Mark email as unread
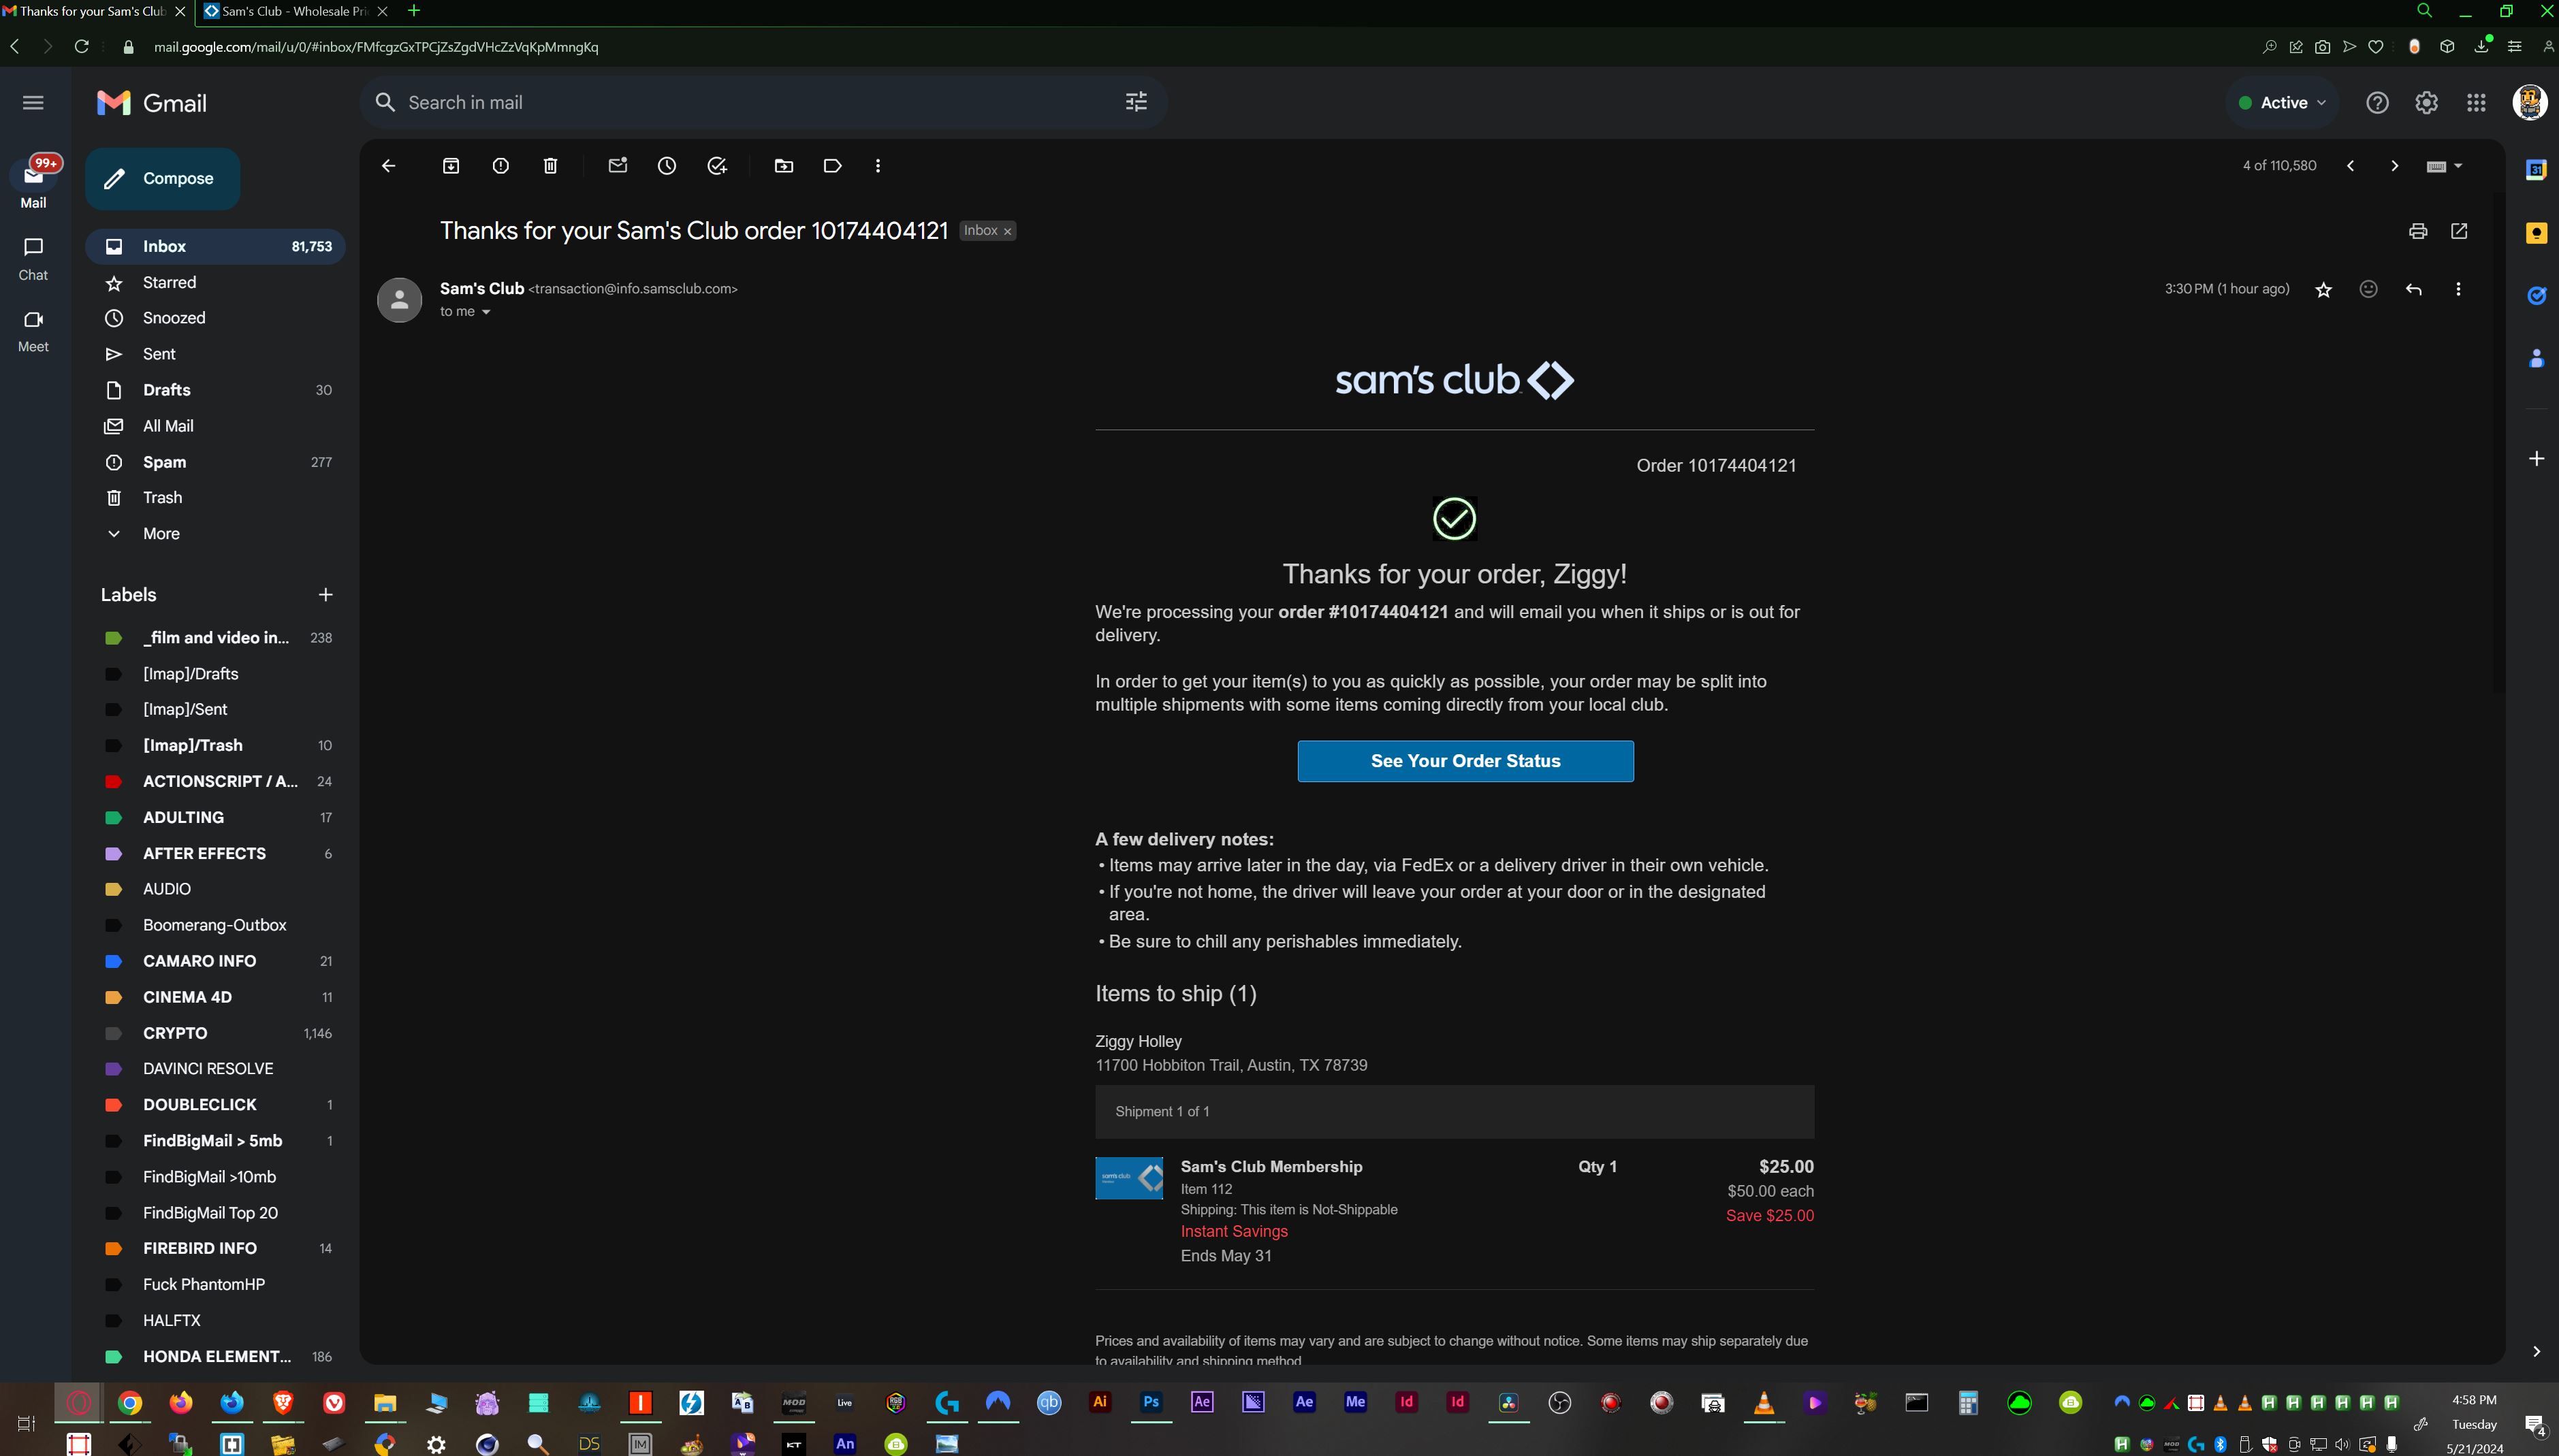The image size is (2559, 1456). pyautogui.click(x=618, y=166)
